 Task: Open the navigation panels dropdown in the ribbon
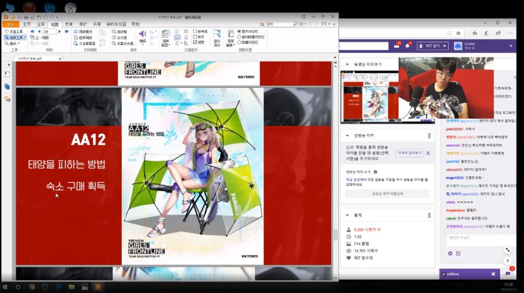point(231,38)
